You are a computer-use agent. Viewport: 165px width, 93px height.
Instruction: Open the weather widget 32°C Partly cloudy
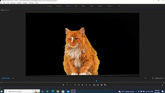(126, 91)
